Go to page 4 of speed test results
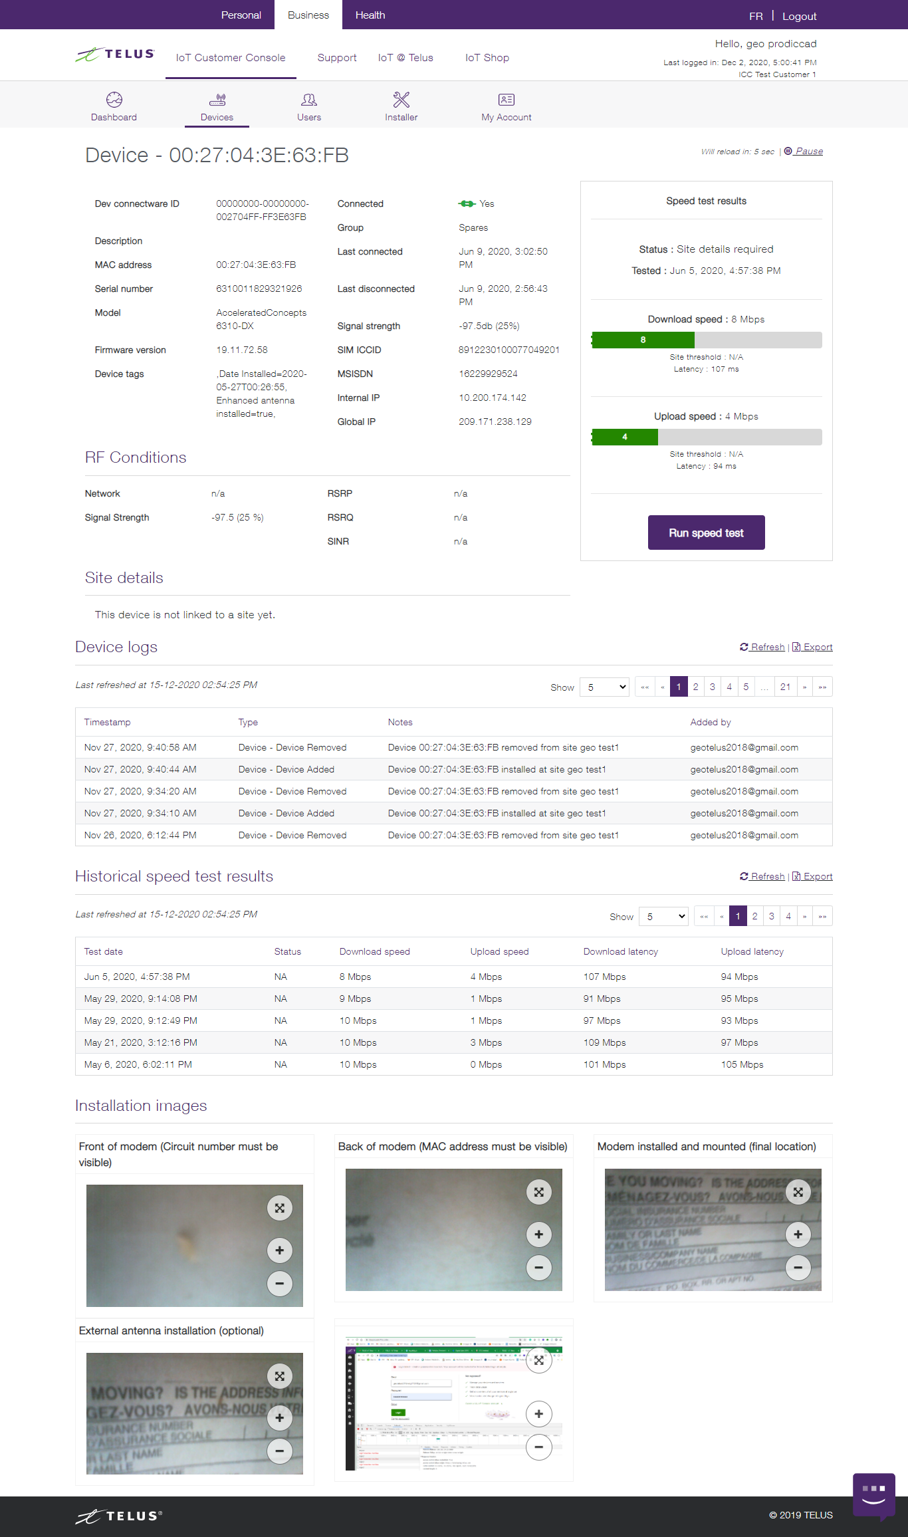This screenshot has width=908, height=1537. (788, 916)
